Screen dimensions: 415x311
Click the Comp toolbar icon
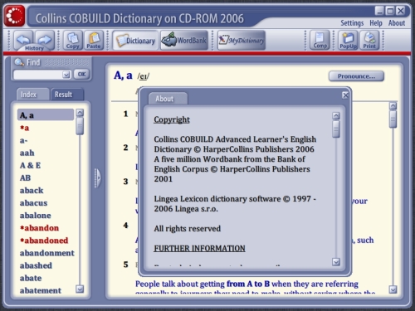[320, 41]
